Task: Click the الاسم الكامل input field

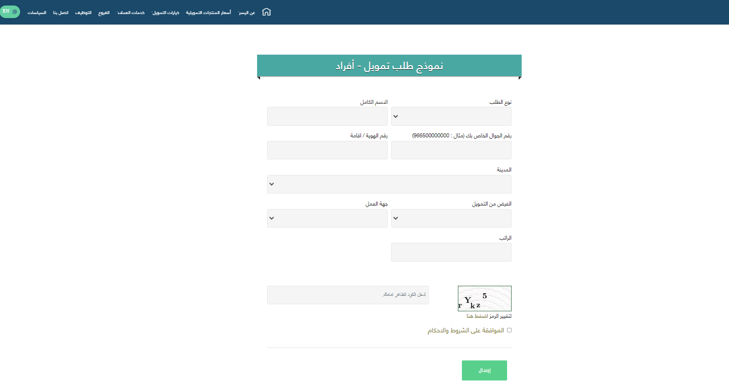Action: [327, 116]
